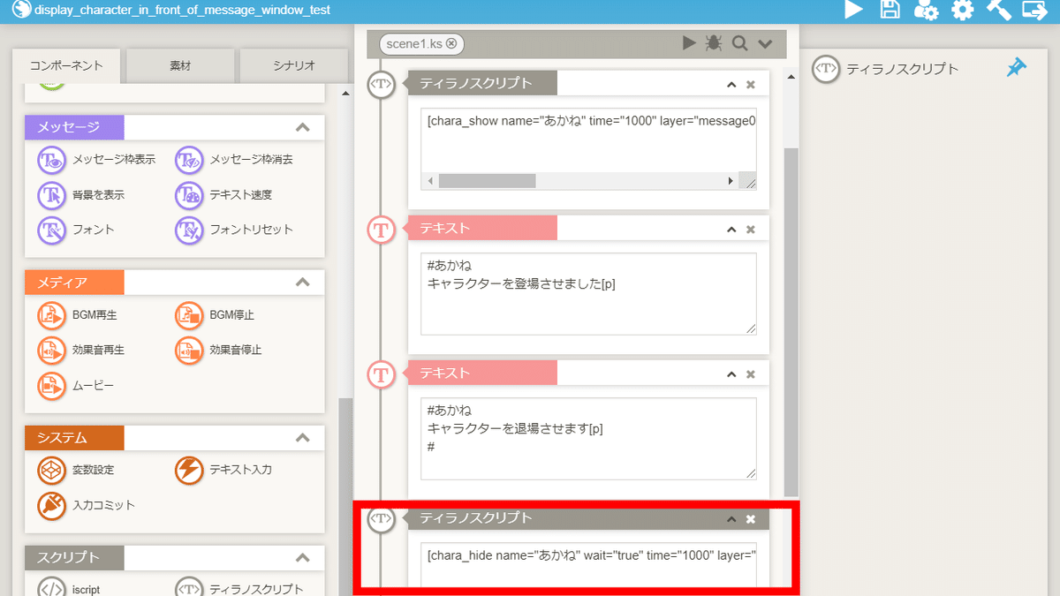Viewport: 1060px width, 596px height.
Task: Click the project logo icon in title bar
Action: [x=20, y=10]
